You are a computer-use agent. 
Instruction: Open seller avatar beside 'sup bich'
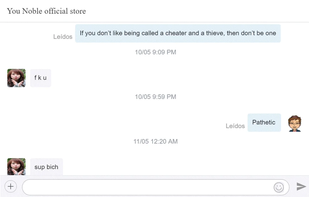click(16, 166)
